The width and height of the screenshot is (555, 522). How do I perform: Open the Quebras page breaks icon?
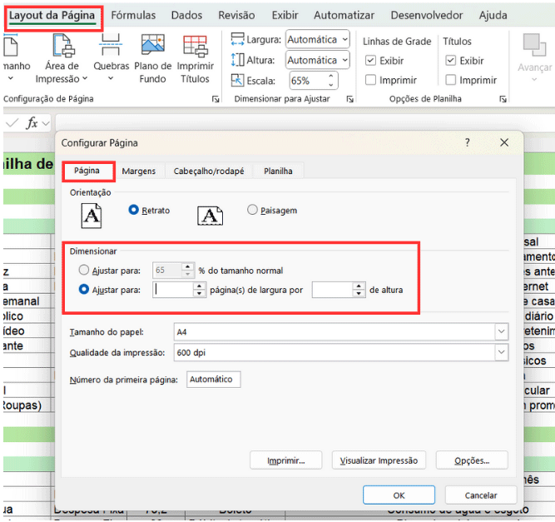111,46
